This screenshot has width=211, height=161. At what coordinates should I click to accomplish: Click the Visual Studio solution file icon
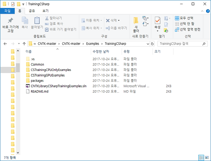[28, 86]
